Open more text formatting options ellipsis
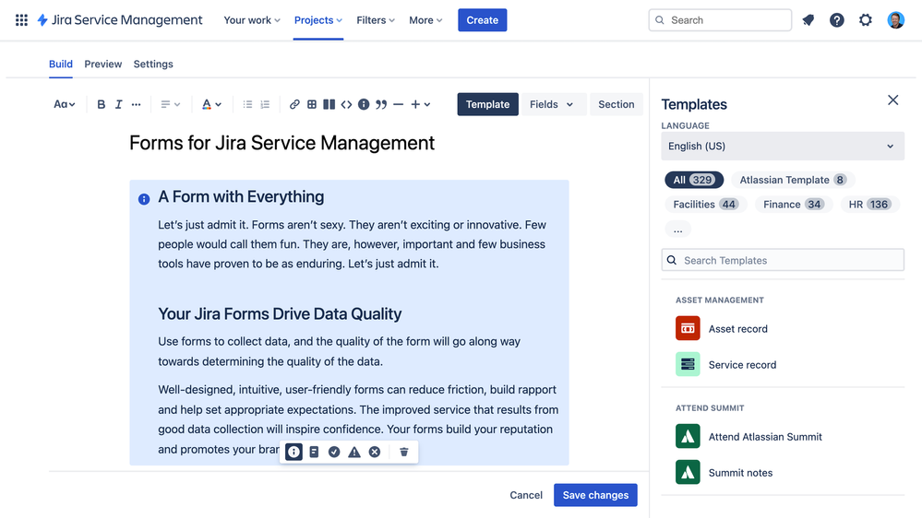The width and height of the screenshot is (922, 518). click(x=136, y=104)
